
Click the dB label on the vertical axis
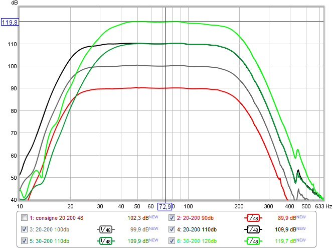(10, 4)
